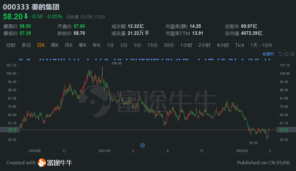Click the 开盘价 57.60 value
The image size is (296, 171).
point(79,26)
